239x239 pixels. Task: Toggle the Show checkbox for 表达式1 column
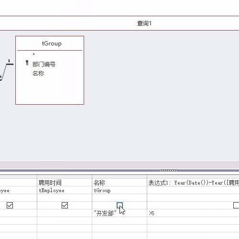coord(236,206)
